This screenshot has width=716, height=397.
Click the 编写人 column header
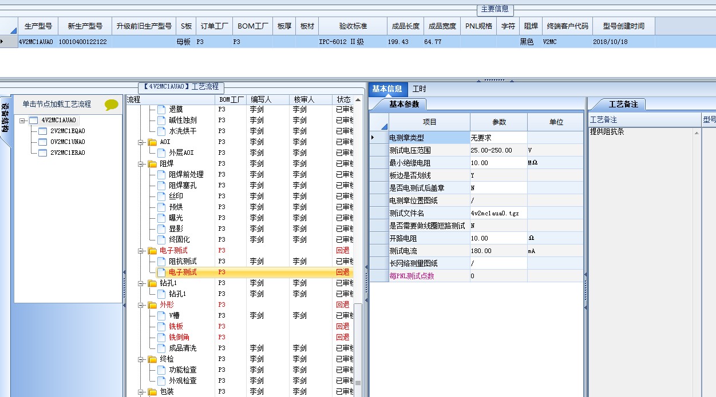point(268,99)
